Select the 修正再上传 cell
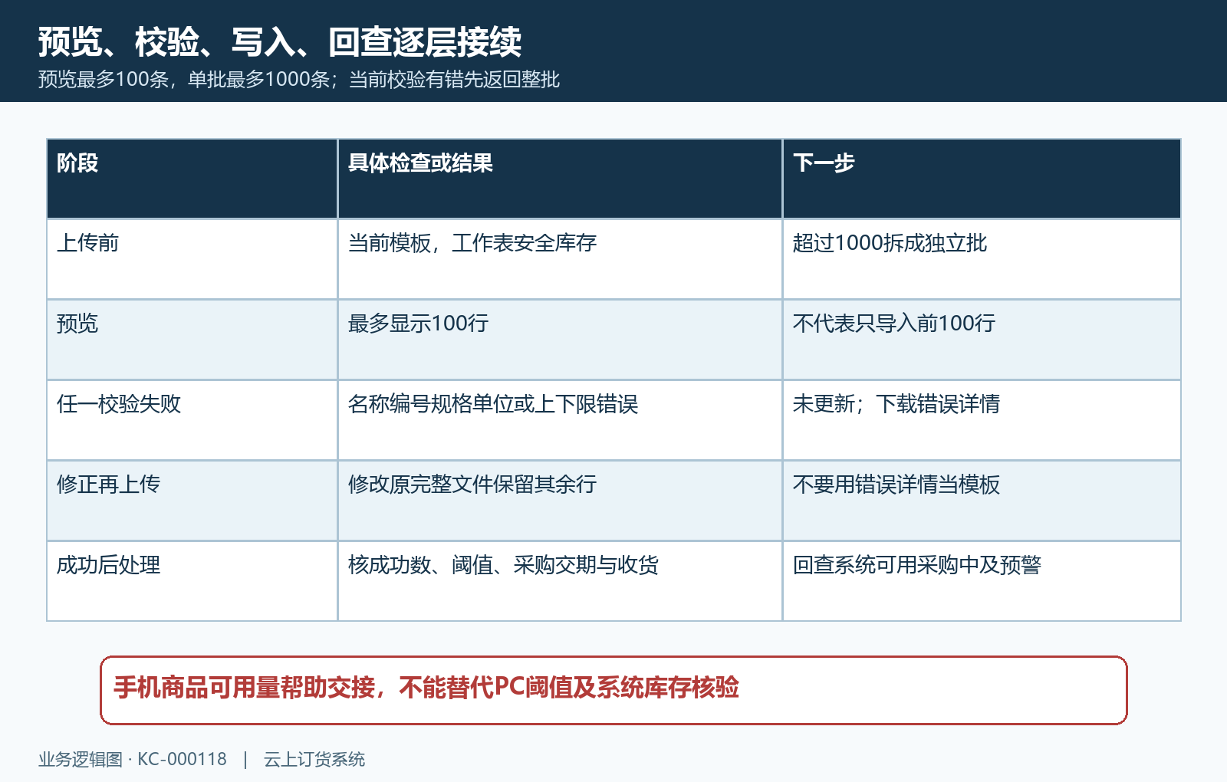 (192, 501)
